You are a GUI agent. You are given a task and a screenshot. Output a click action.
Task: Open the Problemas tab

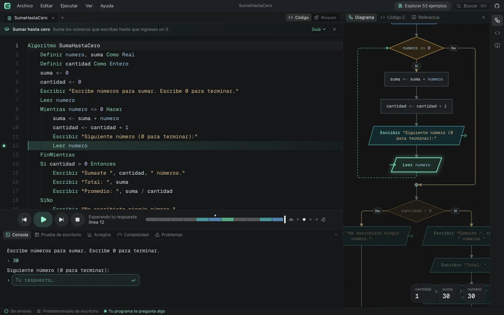point(169,235)
